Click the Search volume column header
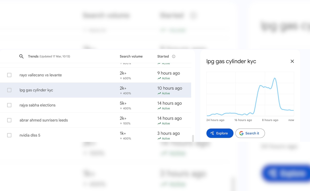Image resolution: width=310 pixels, height=191 pixels. [x=131, y=56]
